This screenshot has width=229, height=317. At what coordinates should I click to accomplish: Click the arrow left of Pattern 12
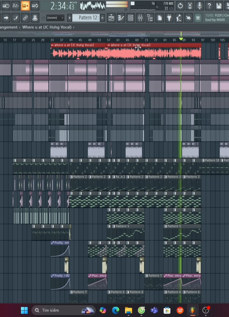coord(70,18)
